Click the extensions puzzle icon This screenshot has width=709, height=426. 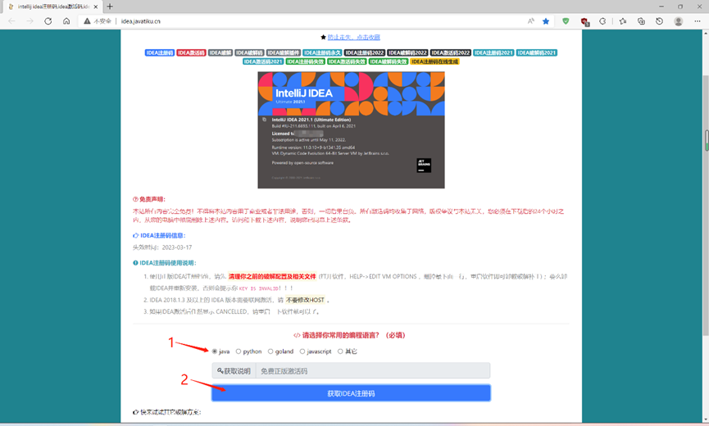click(x=602, y=21)
